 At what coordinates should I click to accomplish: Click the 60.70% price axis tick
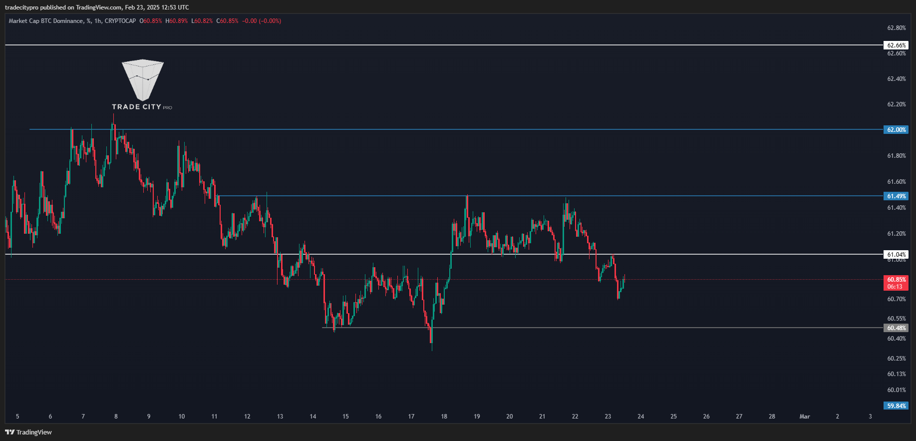[x=897, y=299]
